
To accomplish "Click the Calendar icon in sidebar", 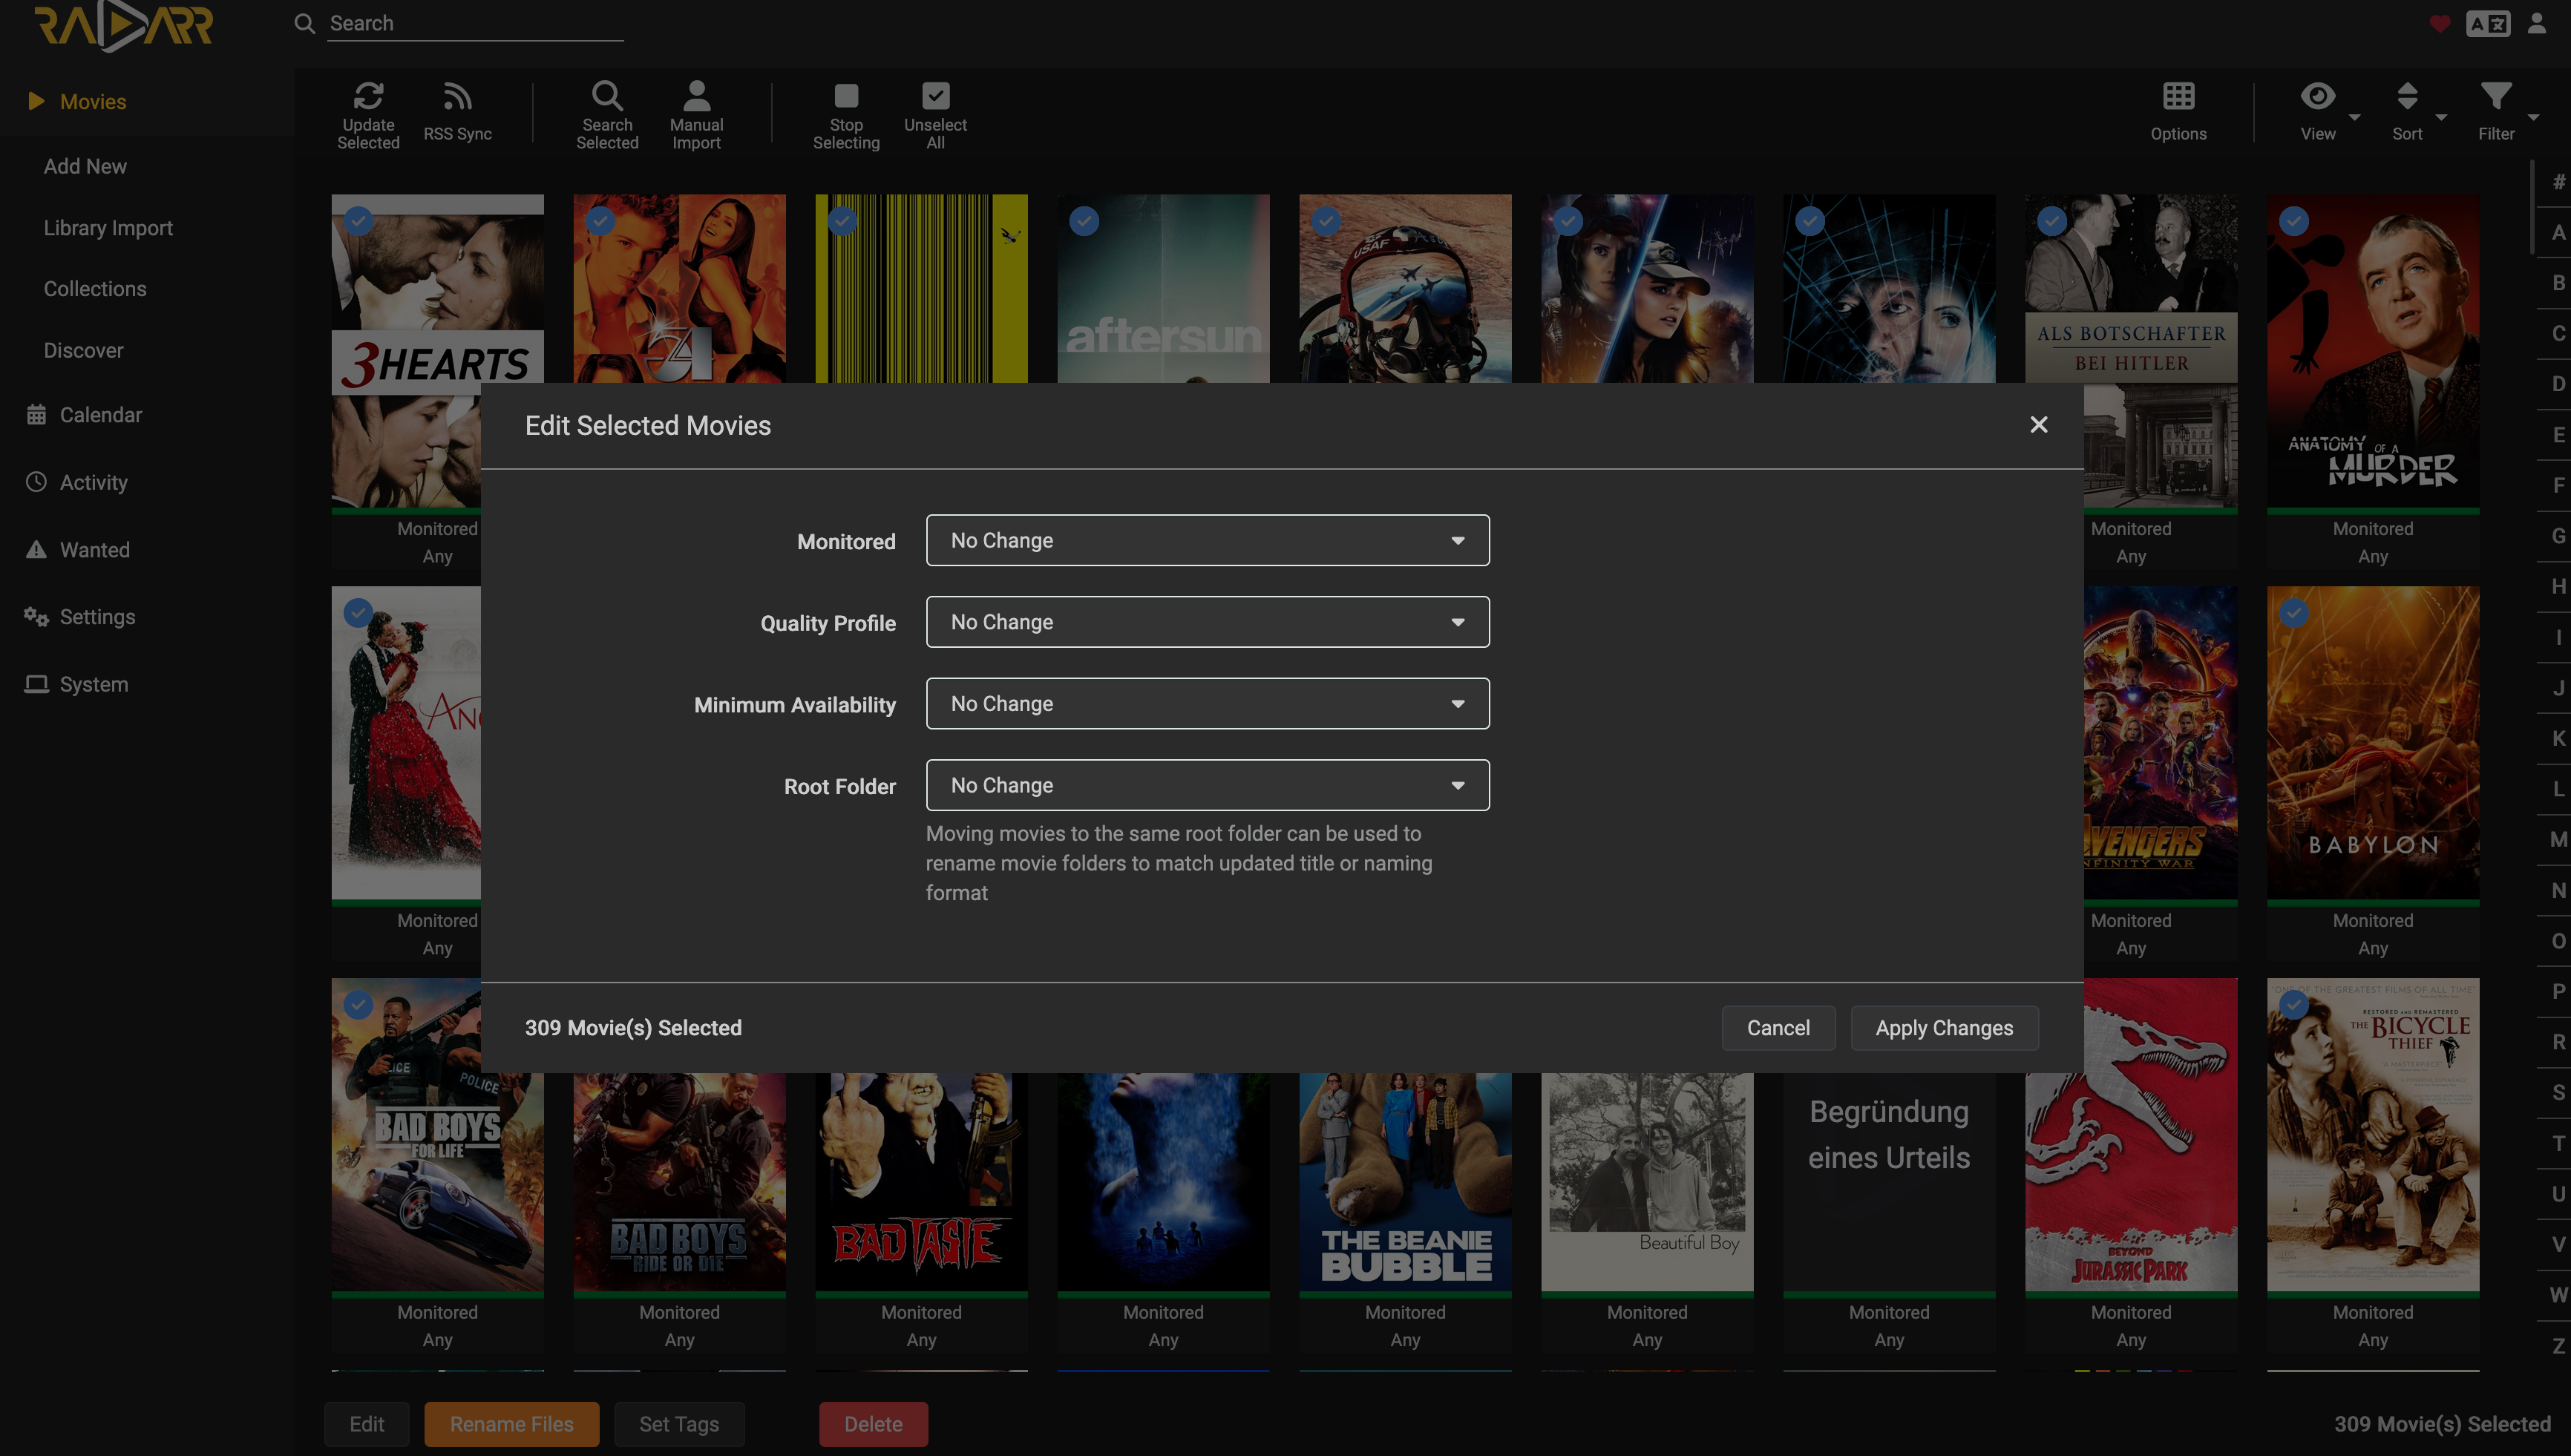I will point(36,414).
